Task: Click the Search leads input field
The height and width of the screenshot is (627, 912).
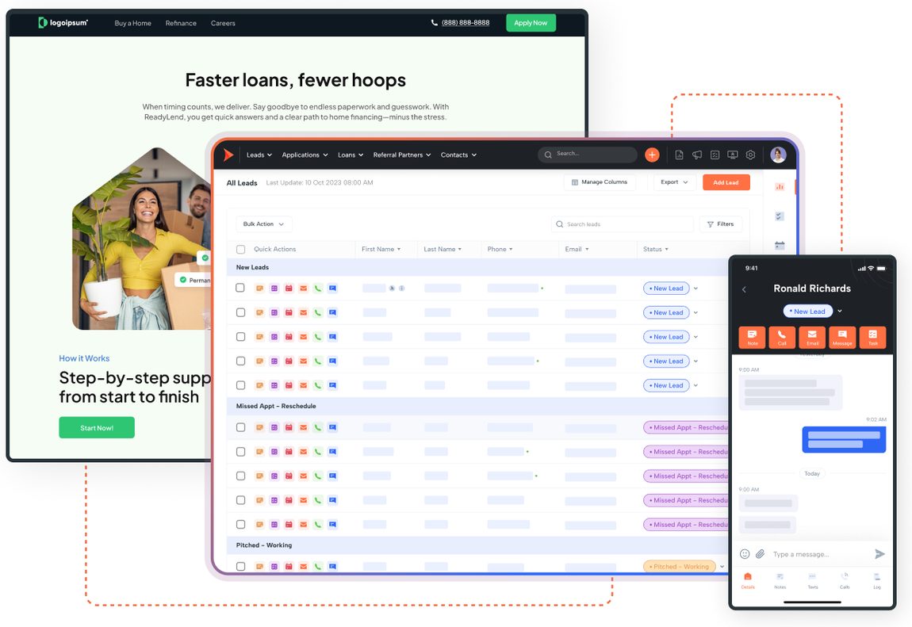Action: pyautogui.click(x=622, y=224)
